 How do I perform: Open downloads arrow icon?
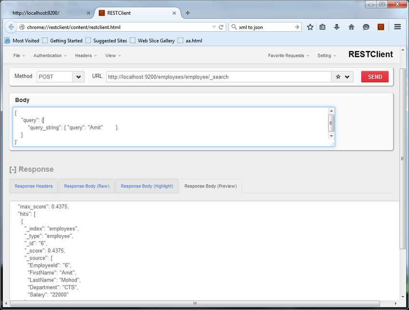click(337, 27)
